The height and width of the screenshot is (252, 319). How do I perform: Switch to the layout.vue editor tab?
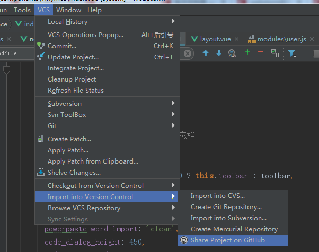tap(215, 39)
